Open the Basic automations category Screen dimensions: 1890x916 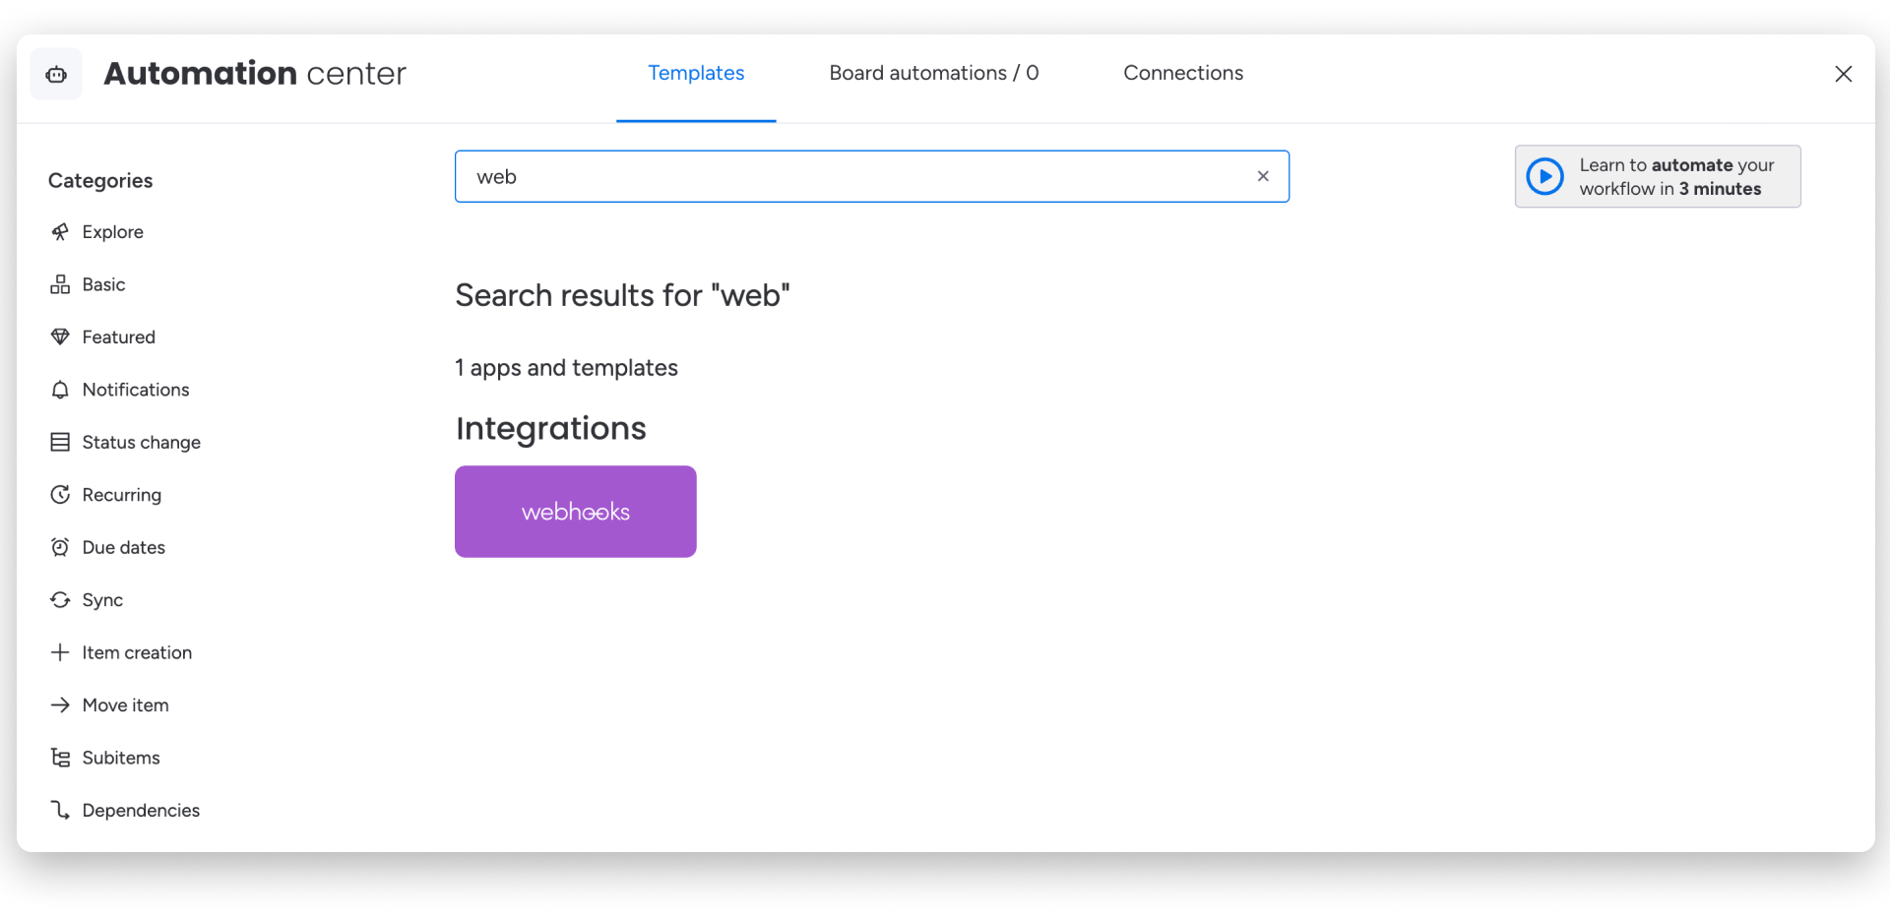coord(103,284)
